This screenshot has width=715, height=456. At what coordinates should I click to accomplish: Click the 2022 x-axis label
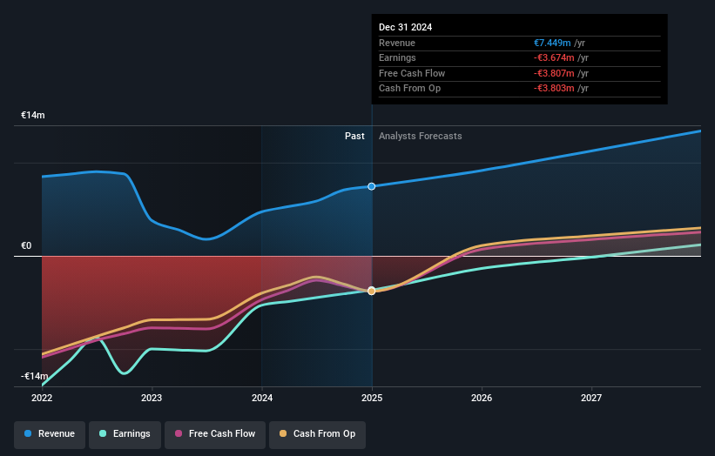click(42, 399)
